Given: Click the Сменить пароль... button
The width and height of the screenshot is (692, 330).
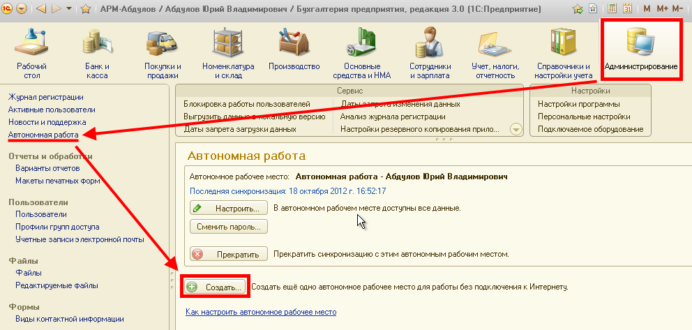Looking at the screenshot, I should click(x=229, y=227).
